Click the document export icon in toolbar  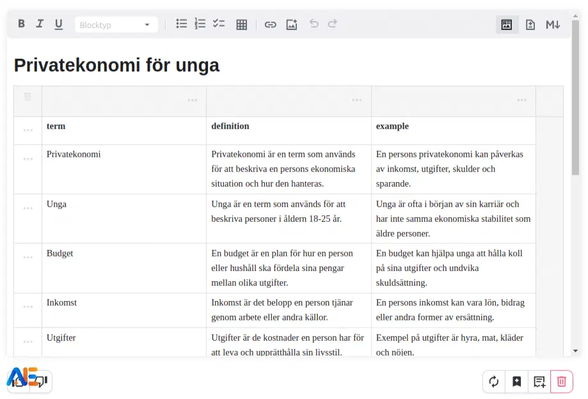[x=530, y=25]
